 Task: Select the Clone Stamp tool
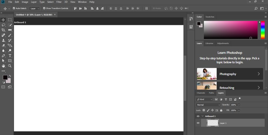[x=3, y=40]
